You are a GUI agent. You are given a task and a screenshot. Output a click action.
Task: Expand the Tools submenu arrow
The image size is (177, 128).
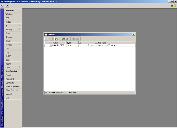pyautogui.click(x=20, y=67)
